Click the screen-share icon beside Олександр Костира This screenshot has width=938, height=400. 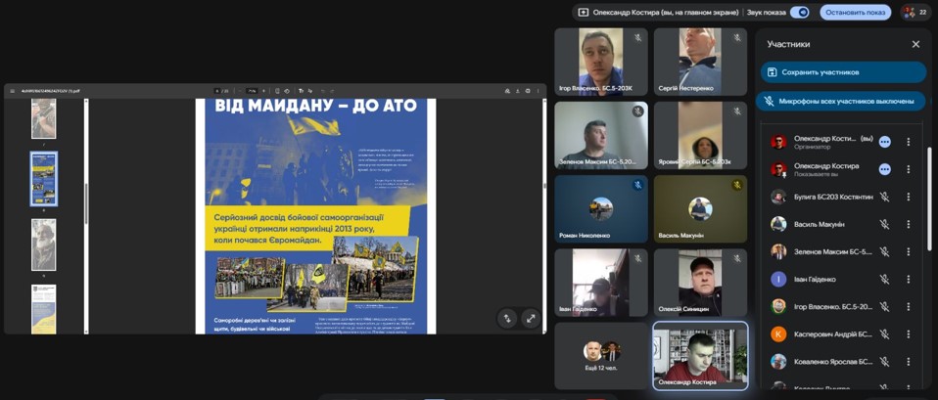pyautogui.click(x=584, y=12)
